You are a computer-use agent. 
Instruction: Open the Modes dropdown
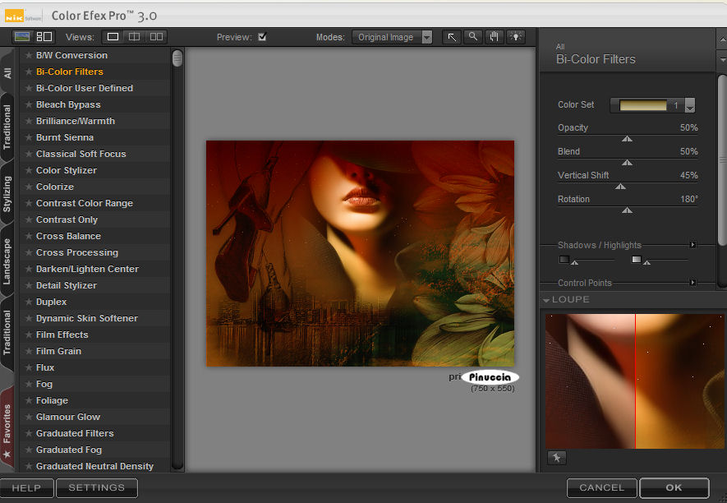pos(393,37)
